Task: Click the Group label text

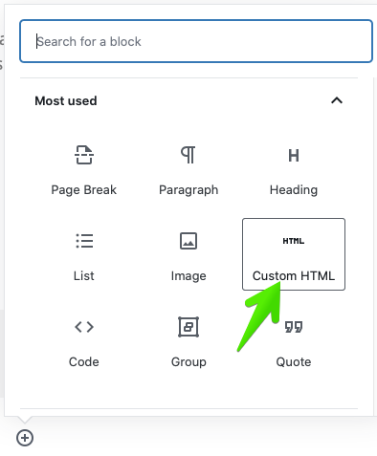Action: click(x=188, y=362)
